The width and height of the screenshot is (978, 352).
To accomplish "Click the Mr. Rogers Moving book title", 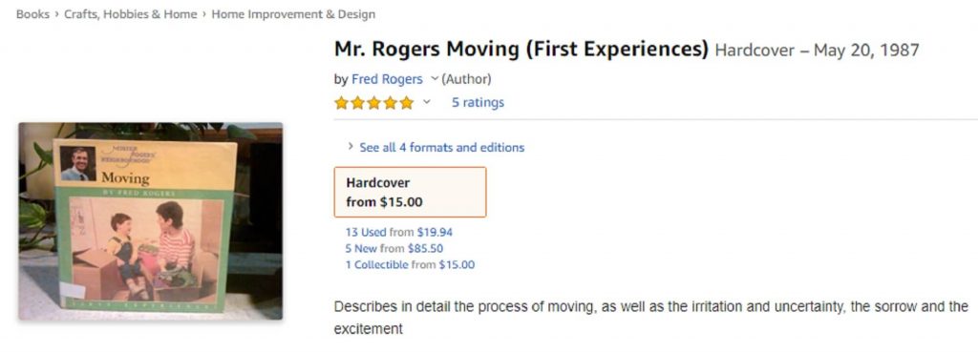I will click(x=521, y=49).
